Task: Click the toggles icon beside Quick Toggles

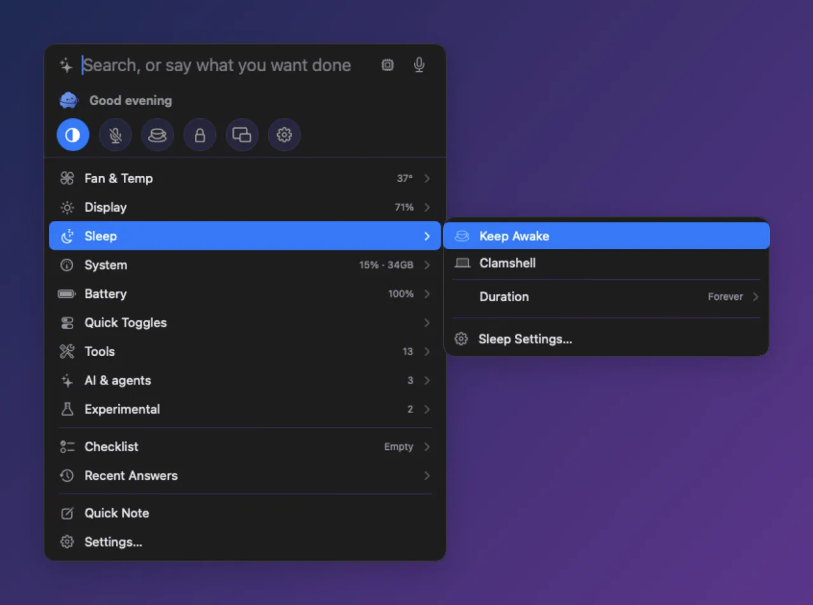Action: pyautogui.click(x=67, y=323)
